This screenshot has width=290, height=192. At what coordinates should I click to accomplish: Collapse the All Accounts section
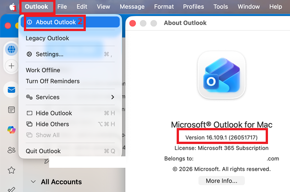[x=33, y=181]
